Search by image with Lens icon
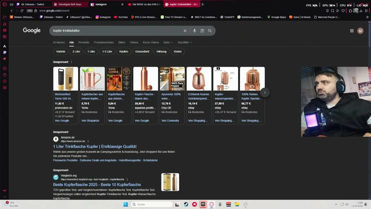371x209 pixels. click(x=202, y=31)
